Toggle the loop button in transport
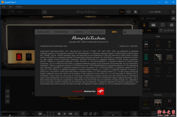177x117 pixels. tap(76, 114)
